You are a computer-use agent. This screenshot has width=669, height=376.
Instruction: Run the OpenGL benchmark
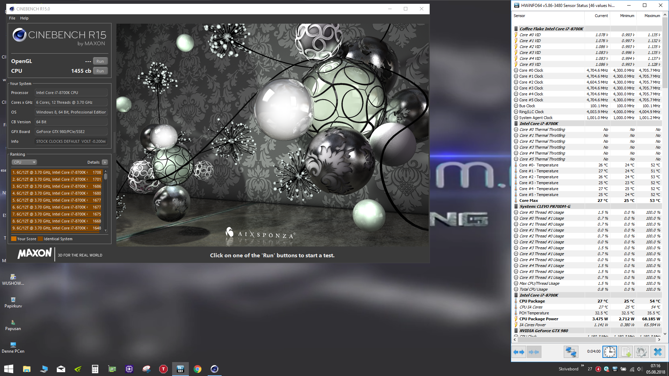[100, 61]
